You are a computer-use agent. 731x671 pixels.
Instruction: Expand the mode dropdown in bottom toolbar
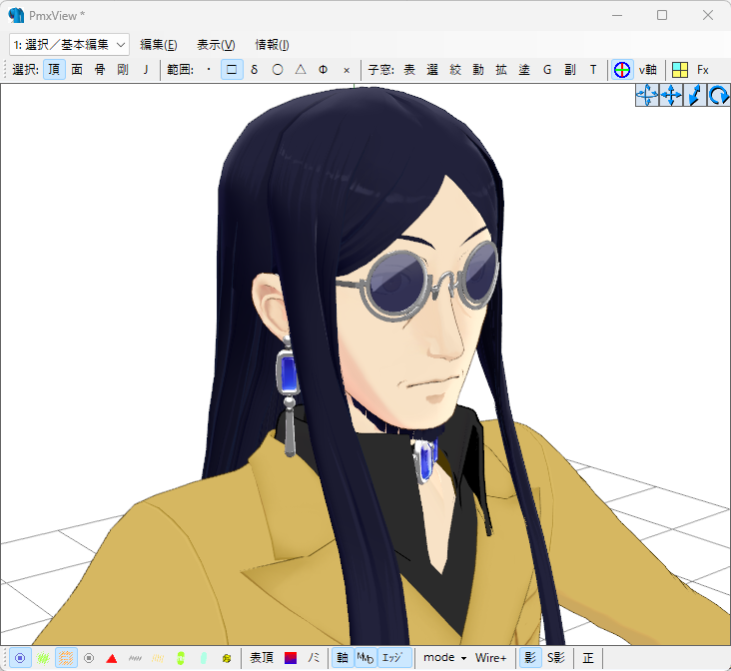point(444,658)
